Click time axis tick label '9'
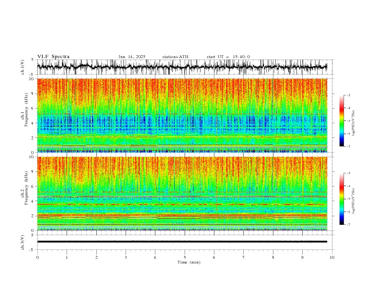 tap(302, 257)
